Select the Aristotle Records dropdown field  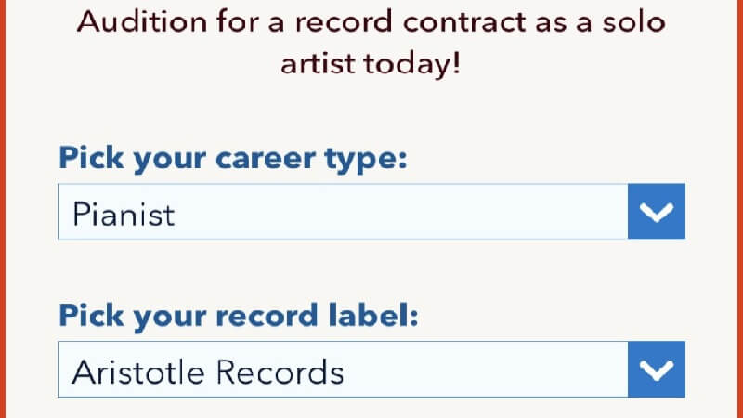point(371,369)
